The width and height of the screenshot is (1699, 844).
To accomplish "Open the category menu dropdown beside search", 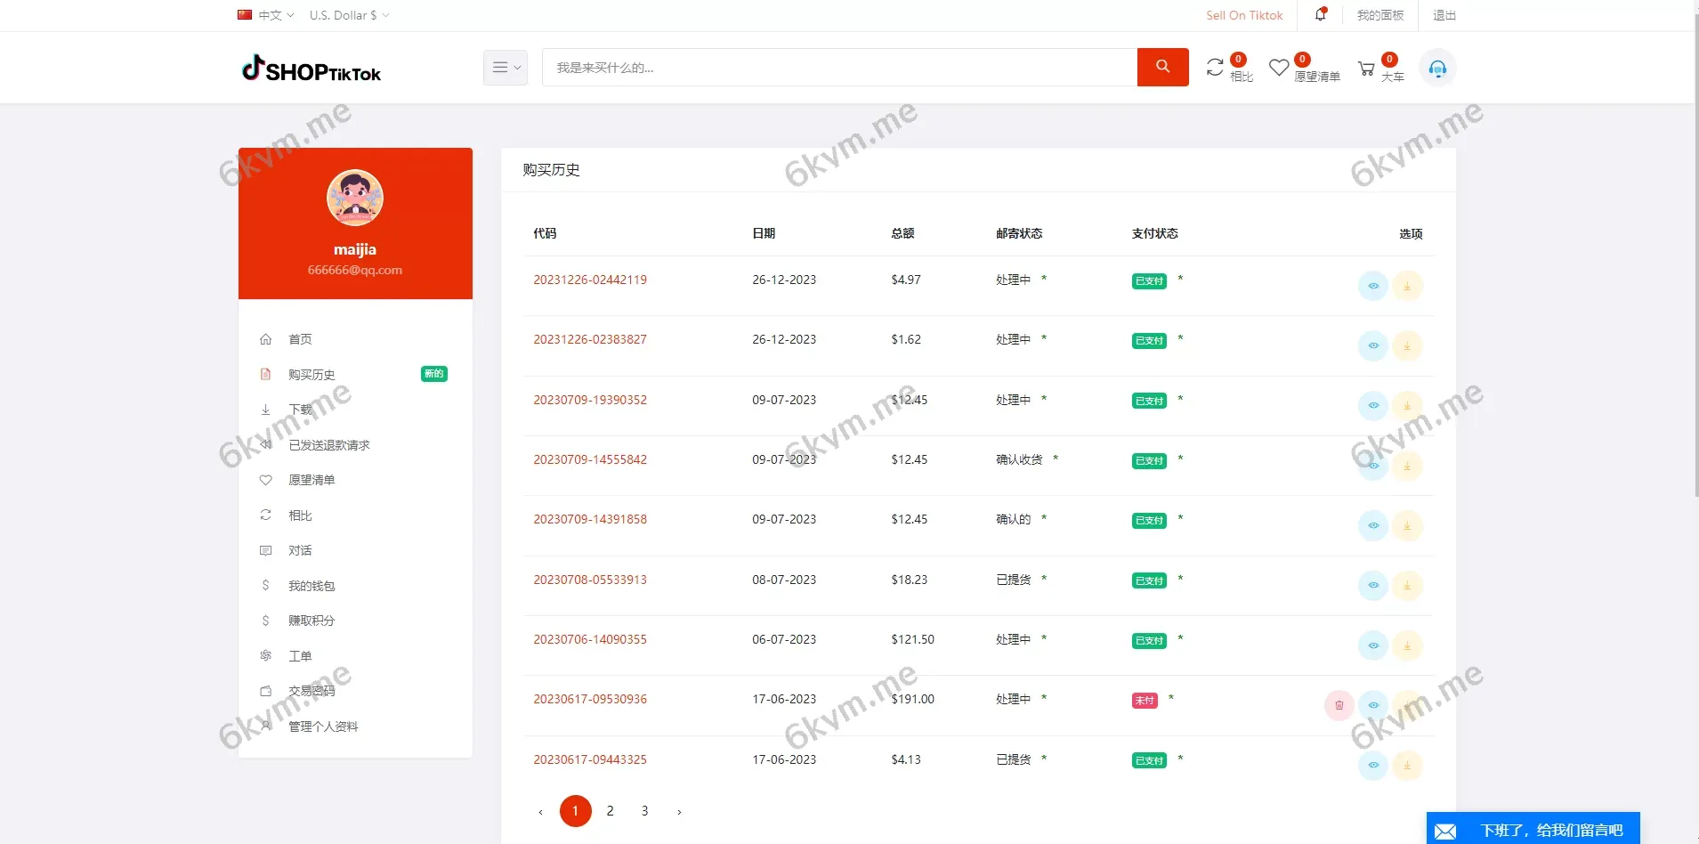I will [506, 67].
